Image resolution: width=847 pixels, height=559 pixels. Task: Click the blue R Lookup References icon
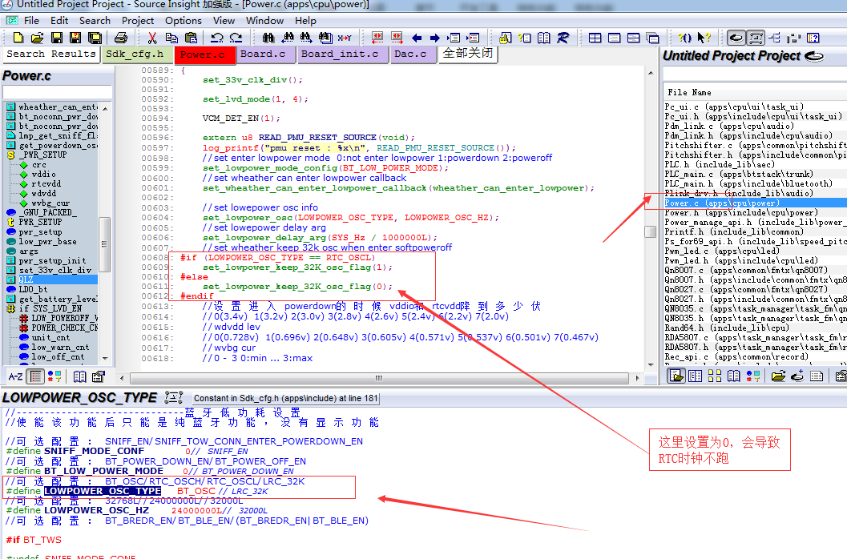tap(563, 38)
